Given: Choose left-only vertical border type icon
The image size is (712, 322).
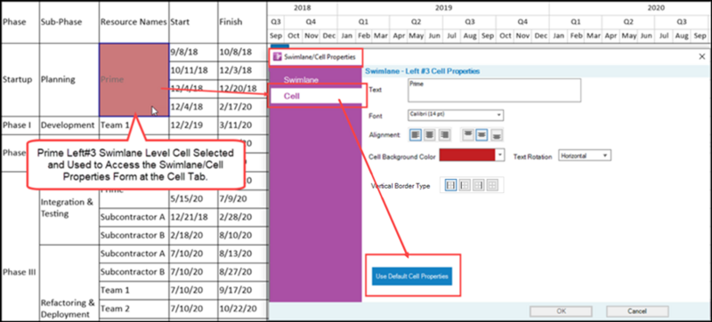Looking at the screenshot, I should [x=465, y=185].
